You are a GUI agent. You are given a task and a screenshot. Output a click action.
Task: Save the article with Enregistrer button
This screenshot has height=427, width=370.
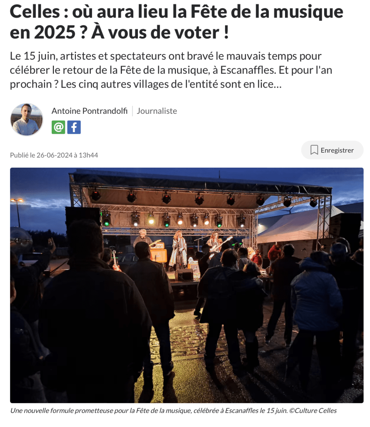332,150
